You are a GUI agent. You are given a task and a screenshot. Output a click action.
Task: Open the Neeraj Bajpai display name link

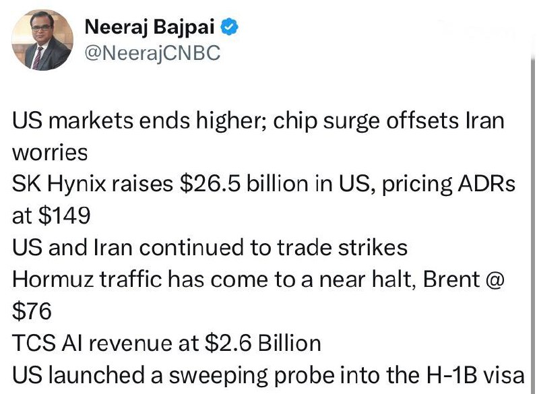(x=150, y=27)
